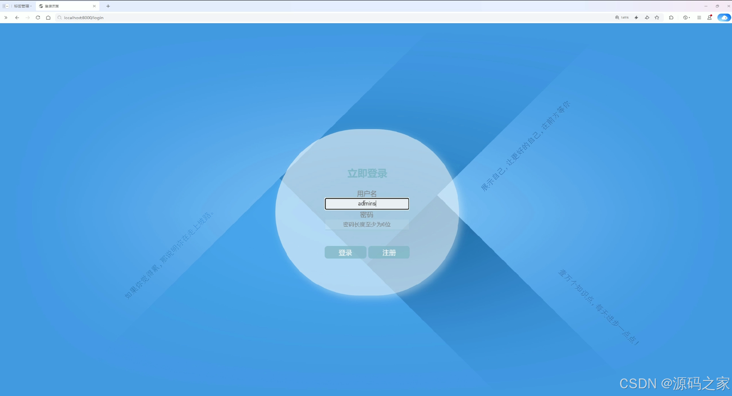
Task: Click the 用户名 label
Action: (x=367, y=194)
